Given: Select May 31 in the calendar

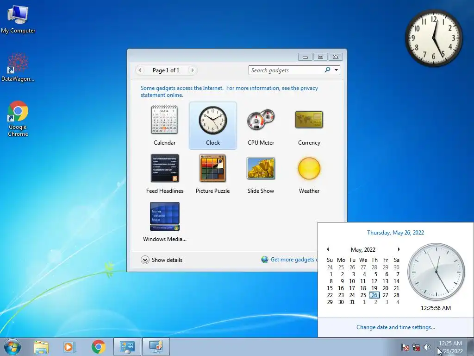Looking at the screenshot, I should tap(352, 302).
